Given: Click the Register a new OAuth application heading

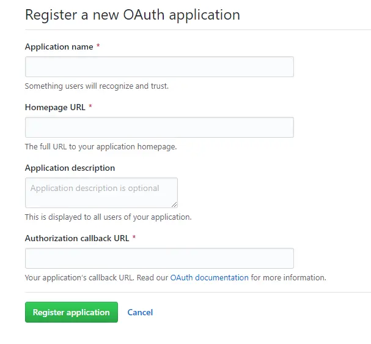Looking at the screenshot, I should (132, 14).
